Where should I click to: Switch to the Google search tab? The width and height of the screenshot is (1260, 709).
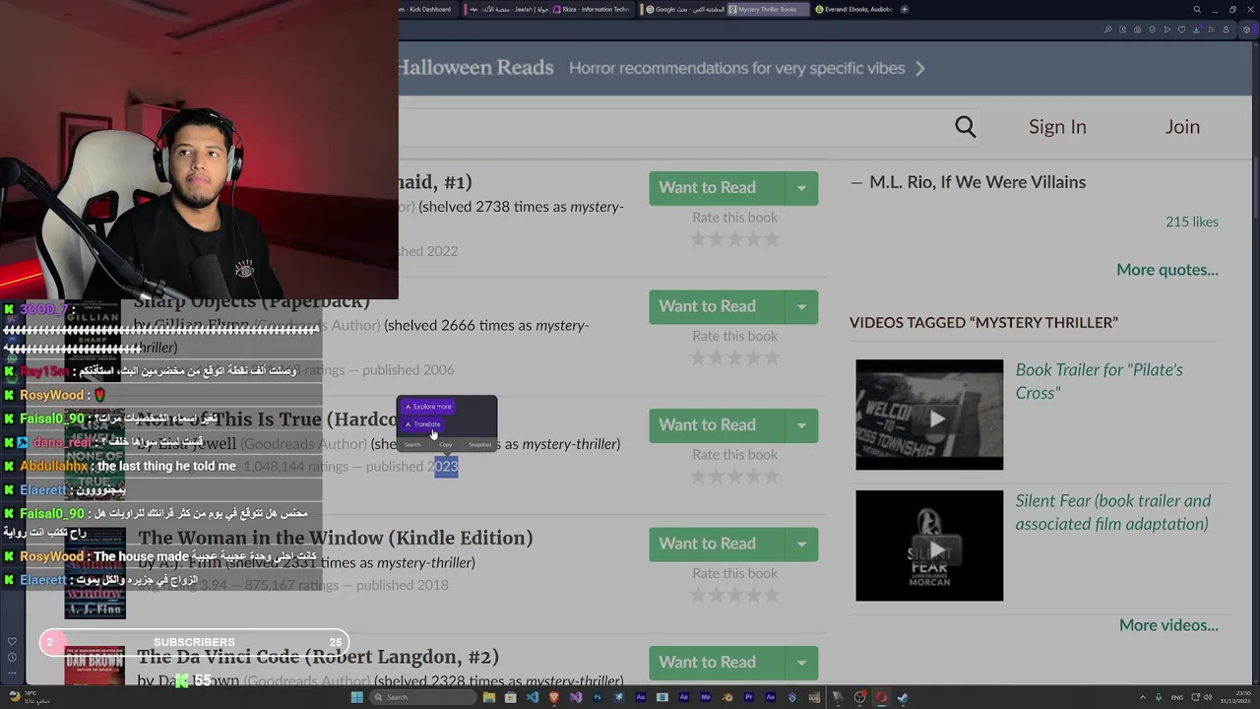(683, 9)
